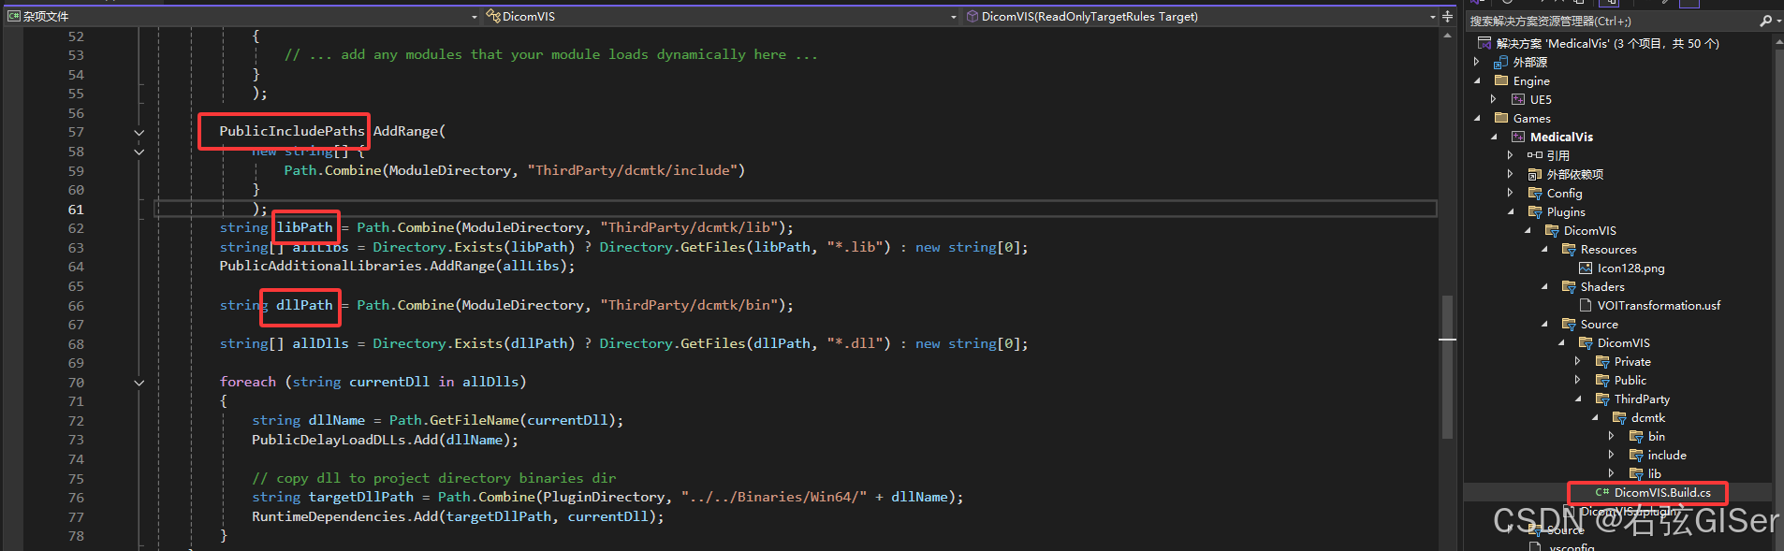The height and width of the screenshot is (551, 1784).
Task: Click the lib folder icon
Action: tap(1635, 473)
